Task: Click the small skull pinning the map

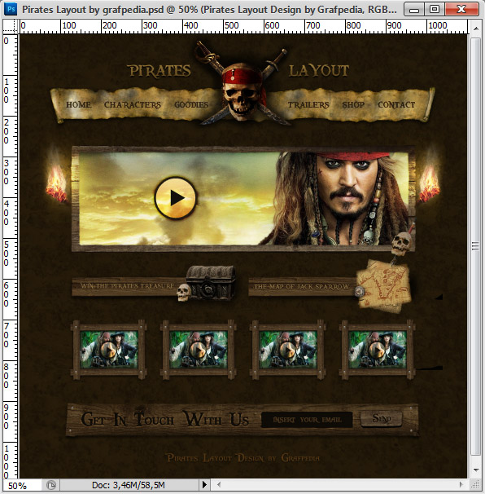Action: point(402,243)
